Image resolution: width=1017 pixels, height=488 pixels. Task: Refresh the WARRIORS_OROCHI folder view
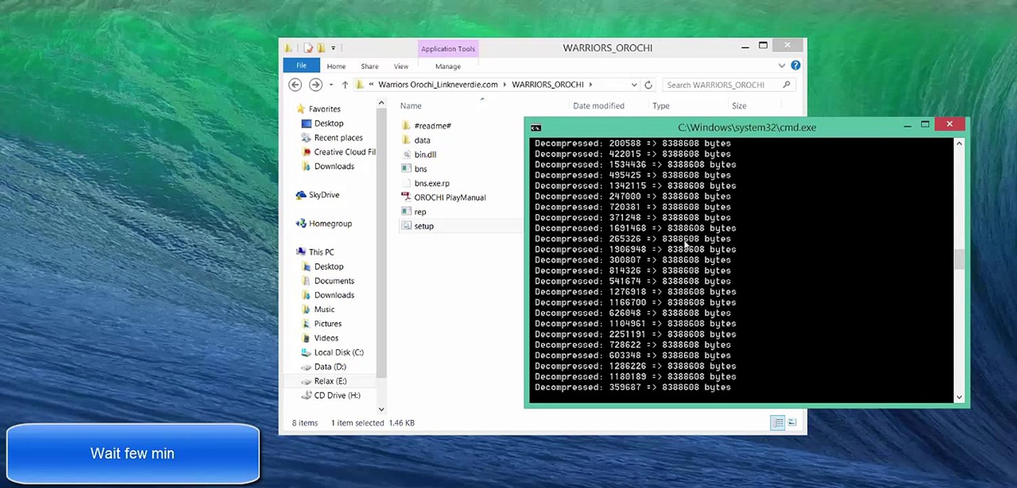(x=648, y=85)
